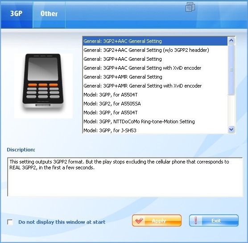Click the overlapping windows icon at top
This screenshot has width=248, height=243.
click(x=190, y=7)
